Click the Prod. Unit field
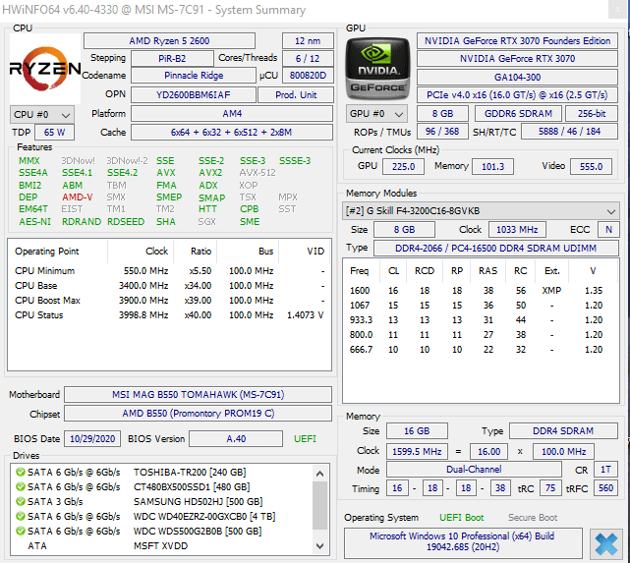The height and width of the screenshot is (563, 630). point(296,94)
